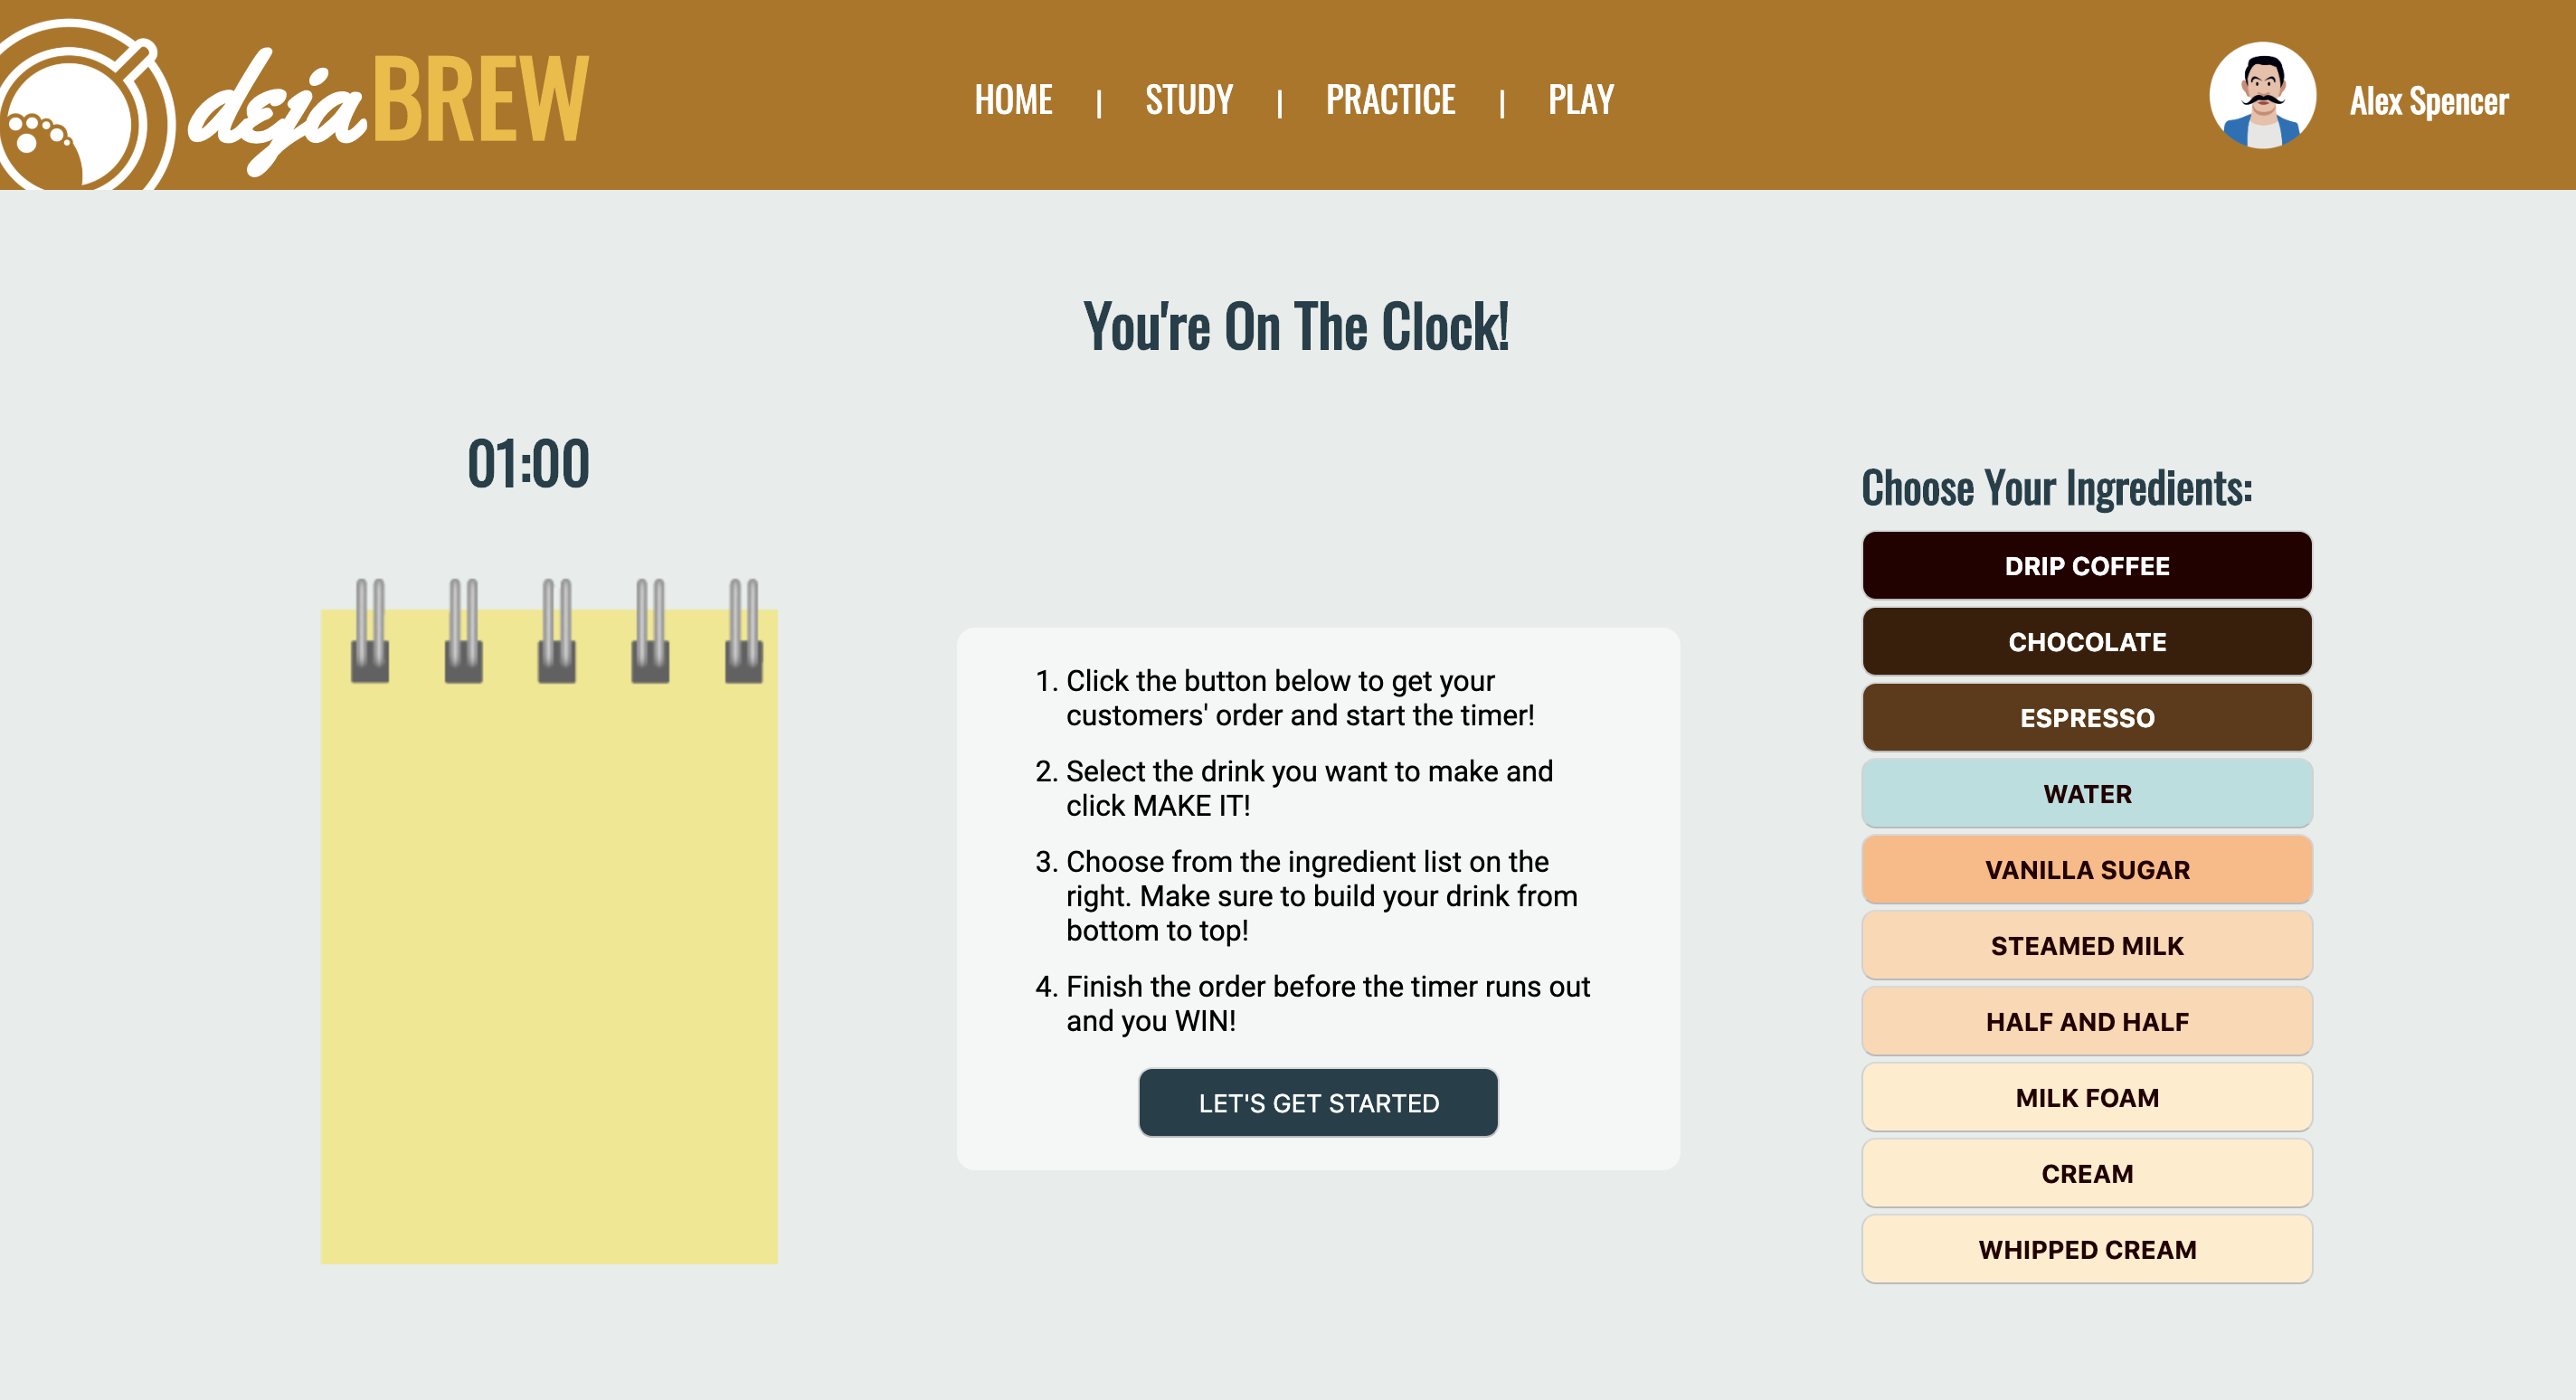Switch to the PRACTICE page
The width and height of the screenshot is (2576, 1400).
(1390, 99)
